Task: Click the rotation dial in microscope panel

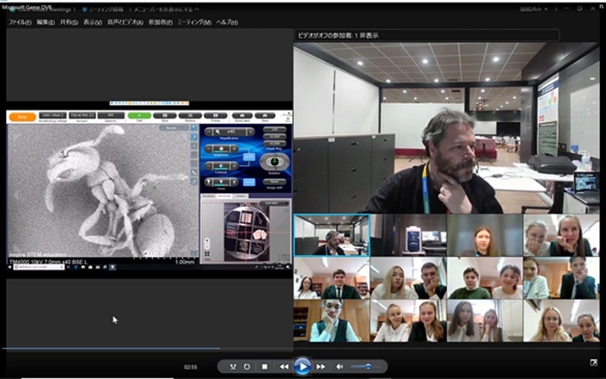Action: 274,161
